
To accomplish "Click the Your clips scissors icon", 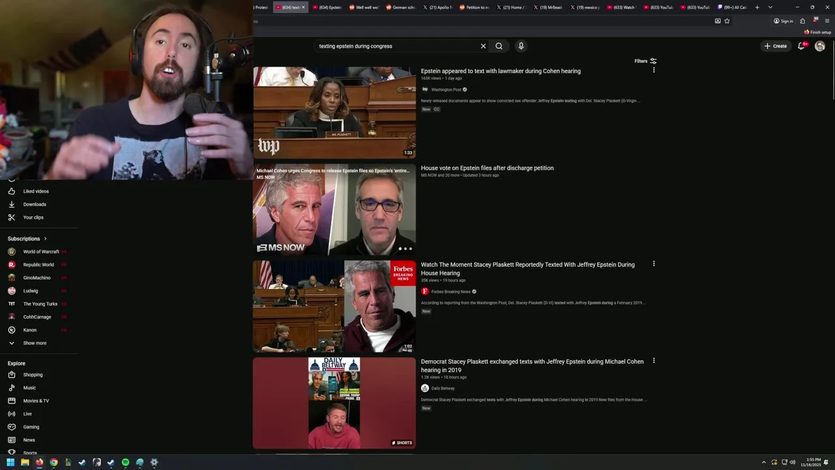I will [x=12, y=217].
